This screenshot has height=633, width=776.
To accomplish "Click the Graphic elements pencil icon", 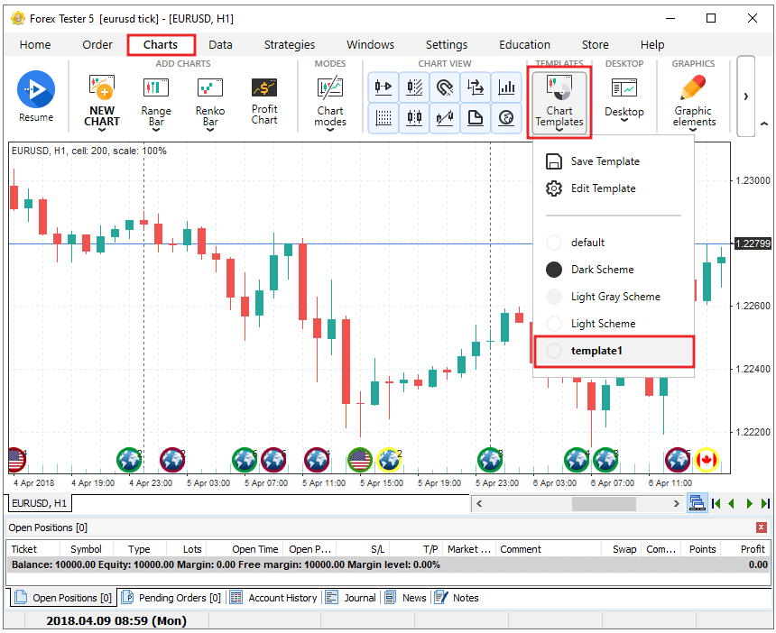I will 693,89.
